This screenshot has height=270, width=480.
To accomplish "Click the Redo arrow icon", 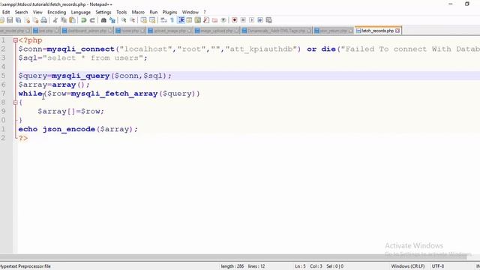I will tap(92, 20).
